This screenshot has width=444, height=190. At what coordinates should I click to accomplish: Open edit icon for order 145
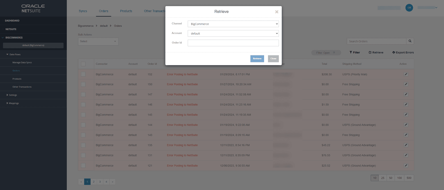tap(406, 115)
